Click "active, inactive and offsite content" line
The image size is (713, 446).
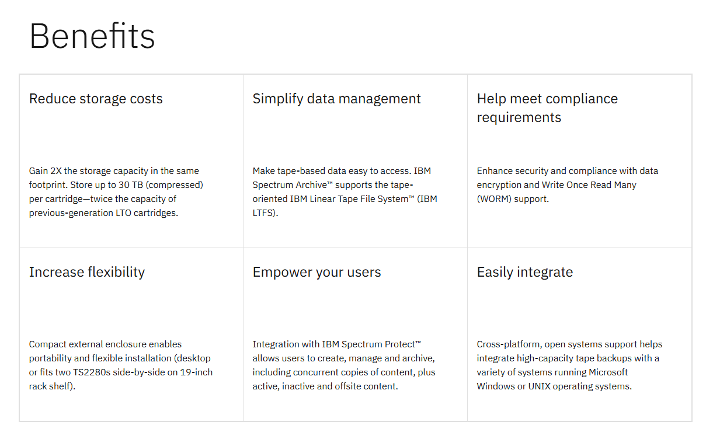[x=325, y=386]
